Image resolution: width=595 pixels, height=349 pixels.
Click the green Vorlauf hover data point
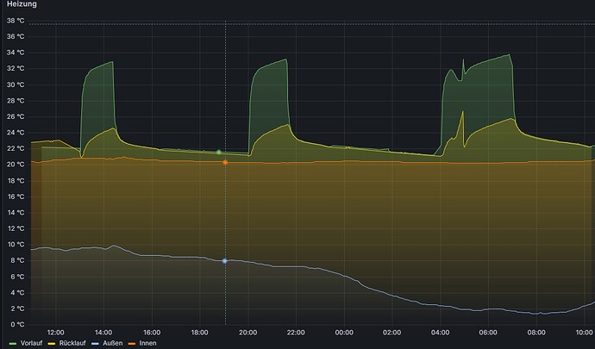coord(219,152)
